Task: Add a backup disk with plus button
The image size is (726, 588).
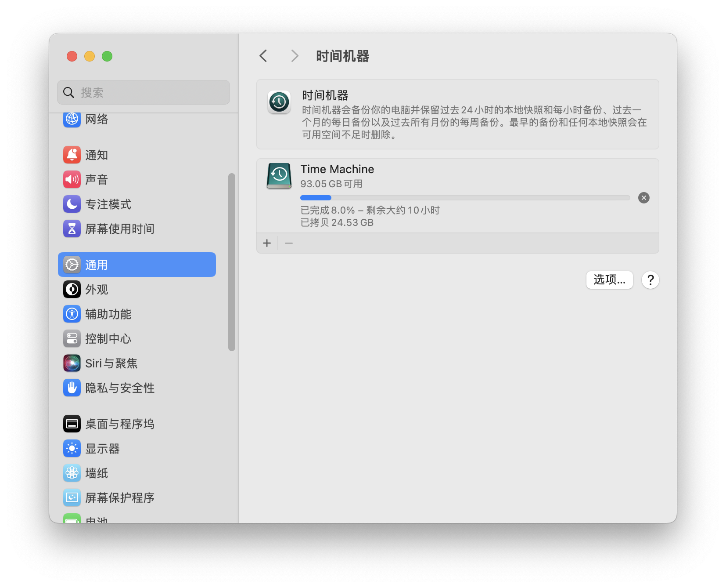Action: pyautogui.click(x=267, y=243)
